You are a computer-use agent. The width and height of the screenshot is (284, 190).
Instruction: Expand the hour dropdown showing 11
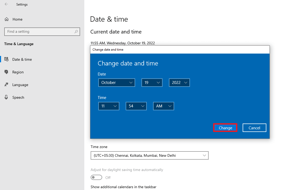(109, 106)
